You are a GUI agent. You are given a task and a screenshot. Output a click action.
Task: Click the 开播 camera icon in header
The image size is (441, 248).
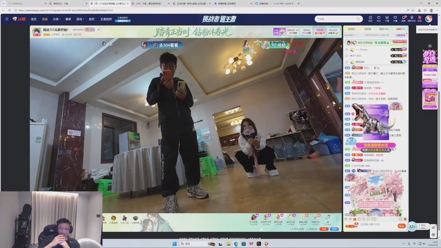click(395, 19)
